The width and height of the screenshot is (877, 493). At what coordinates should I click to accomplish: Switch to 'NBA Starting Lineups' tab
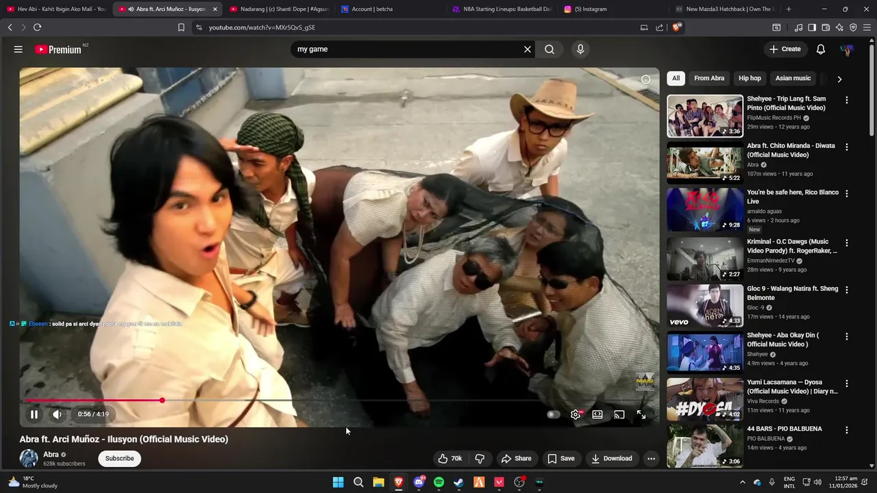point(502,9)
